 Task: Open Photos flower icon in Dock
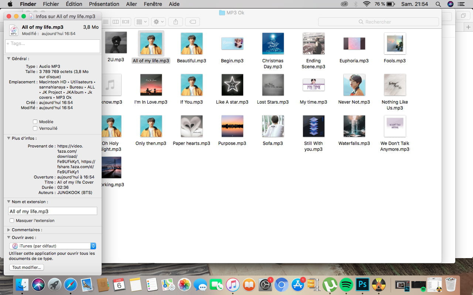(x=184, y=284)
